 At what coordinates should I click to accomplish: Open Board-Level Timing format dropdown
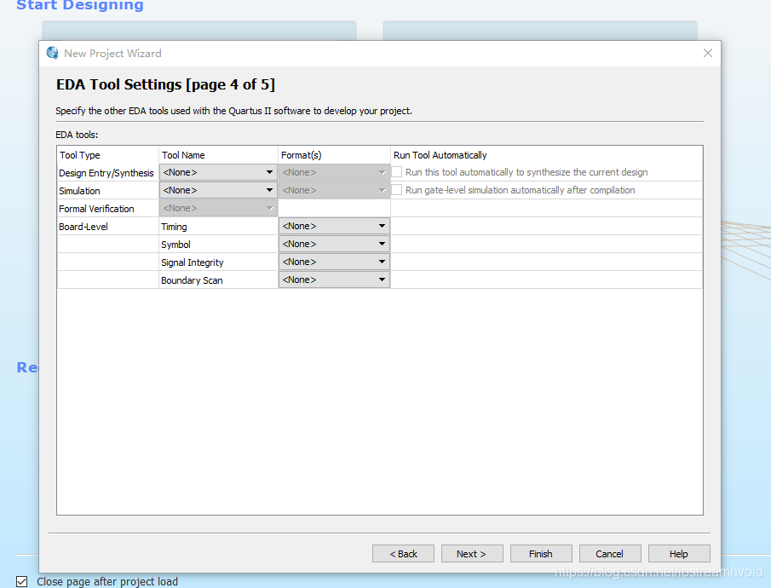(x=334, y=226)
